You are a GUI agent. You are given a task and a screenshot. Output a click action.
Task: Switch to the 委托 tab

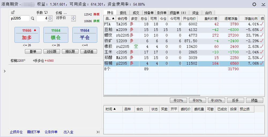point(123,13)
